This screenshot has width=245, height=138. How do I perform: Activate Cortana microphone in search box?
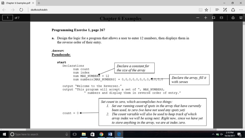66,134
